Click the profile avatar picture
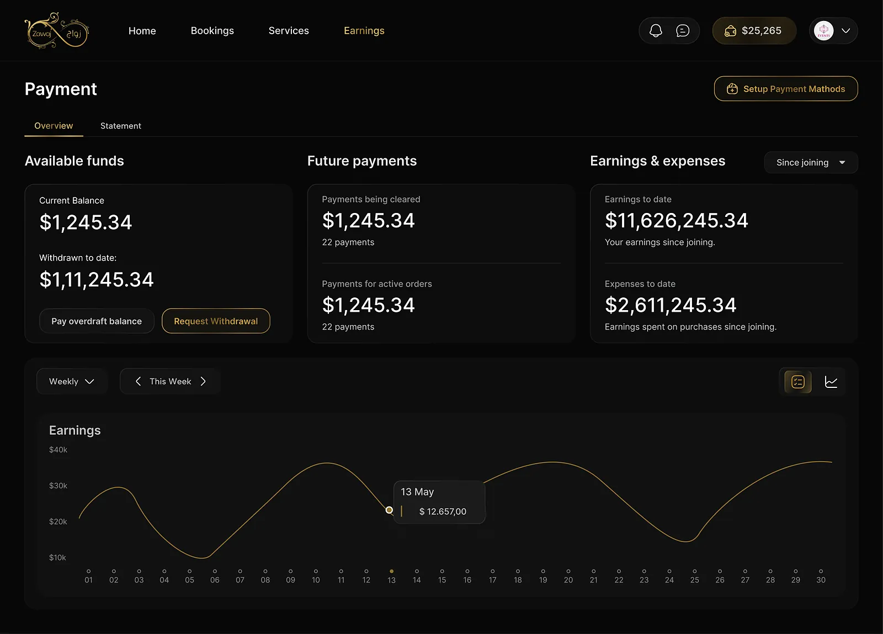The width and height of the screenshot is (883, 634). click(823, 31)
